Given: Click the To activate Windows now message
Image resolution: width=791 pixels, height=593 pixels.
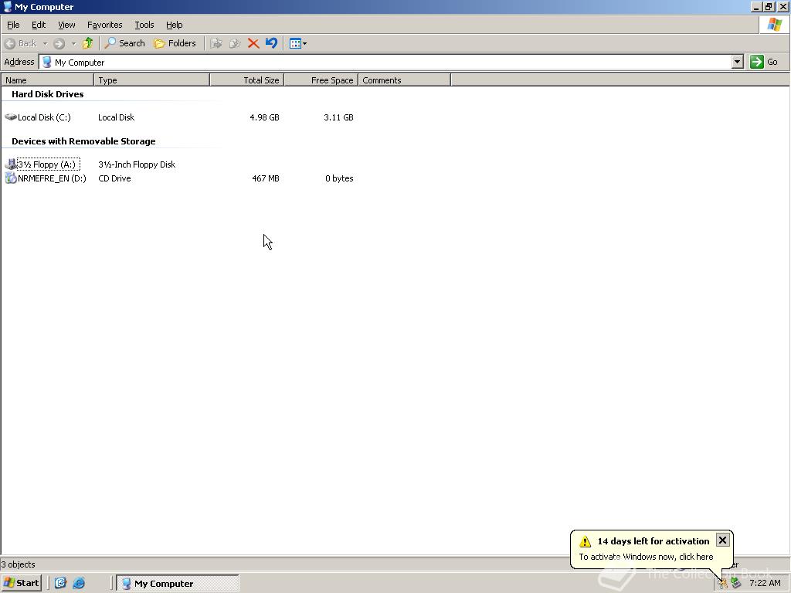Looking at the screenshot, I should (x=646, y=557).
